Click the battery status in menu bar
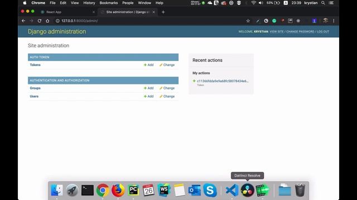This screenshot has width=357, height=200. tap(273, 3)
